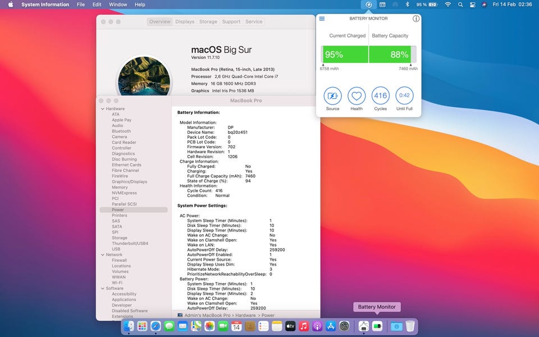This screenshot has height=337, width=539.
Task: Open App Store from the Dock
Action: pos(331,326)
